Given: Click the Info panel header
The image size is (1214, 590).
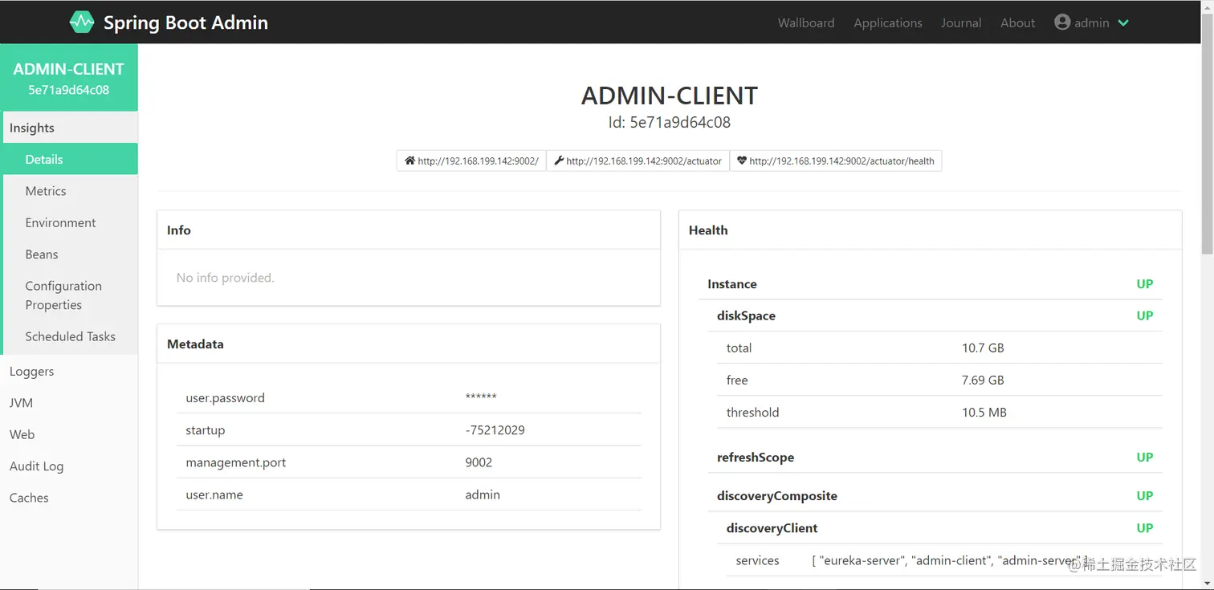Looking at the screenshot, I should coord(409,230).
